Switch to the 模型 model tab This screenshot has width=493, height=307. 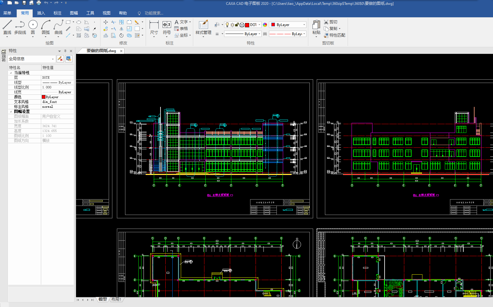coord(103,299)
